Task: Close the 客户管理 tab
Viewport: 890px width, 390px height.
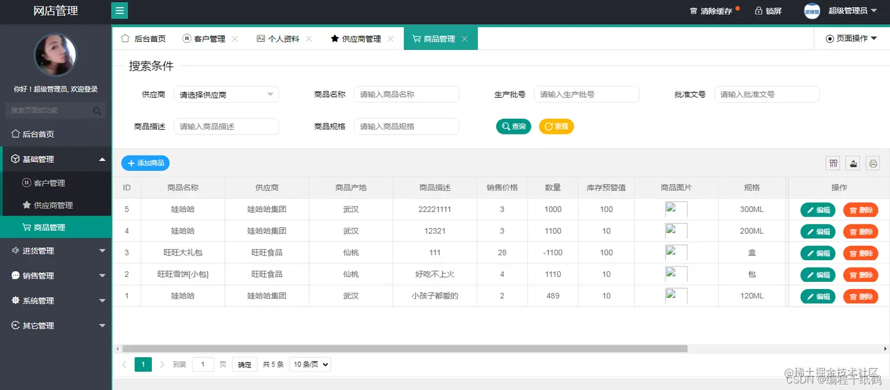Action: (235, 39)
